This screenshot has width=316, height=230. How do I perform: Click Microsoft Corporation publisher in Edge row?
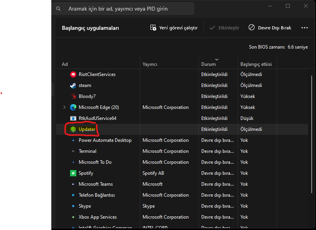pos(166,107)
